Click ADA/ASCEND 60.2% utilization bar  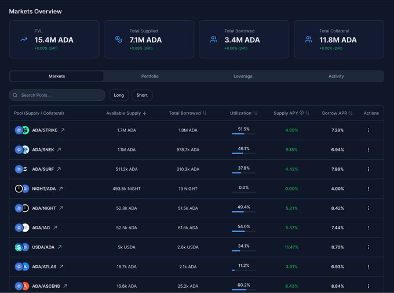244,290
